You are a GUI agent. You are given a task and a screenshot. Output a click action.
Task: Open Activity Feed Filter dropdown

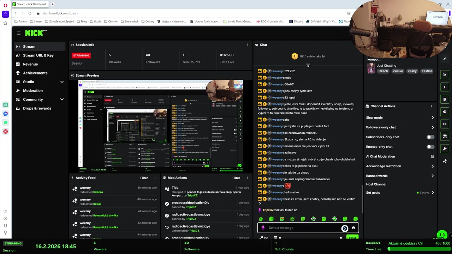pos(144,178)
